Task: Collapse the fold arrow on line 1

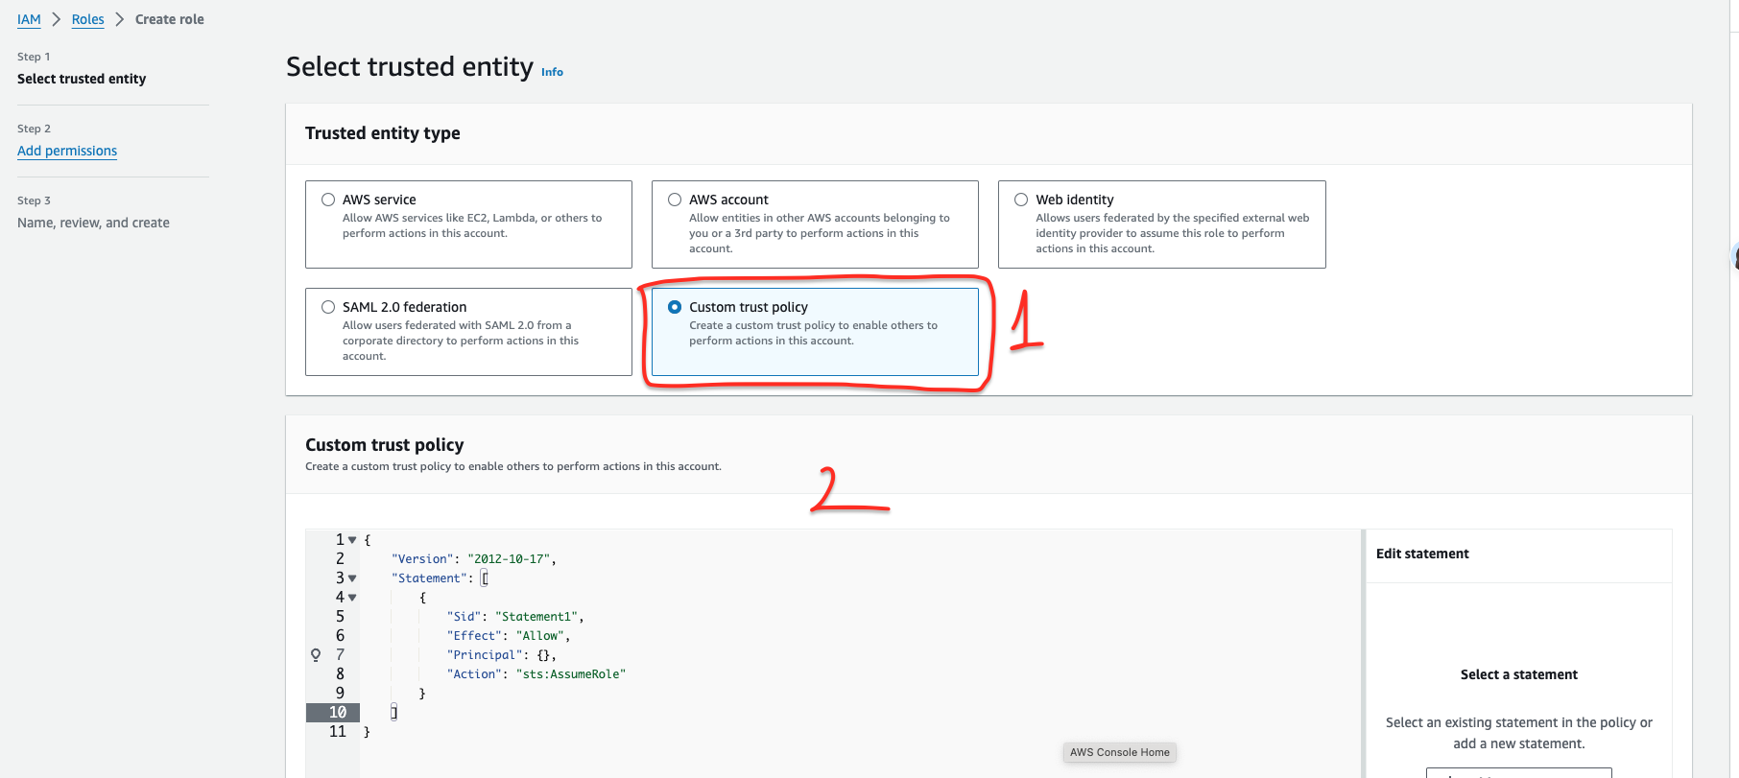Action: 352,540
